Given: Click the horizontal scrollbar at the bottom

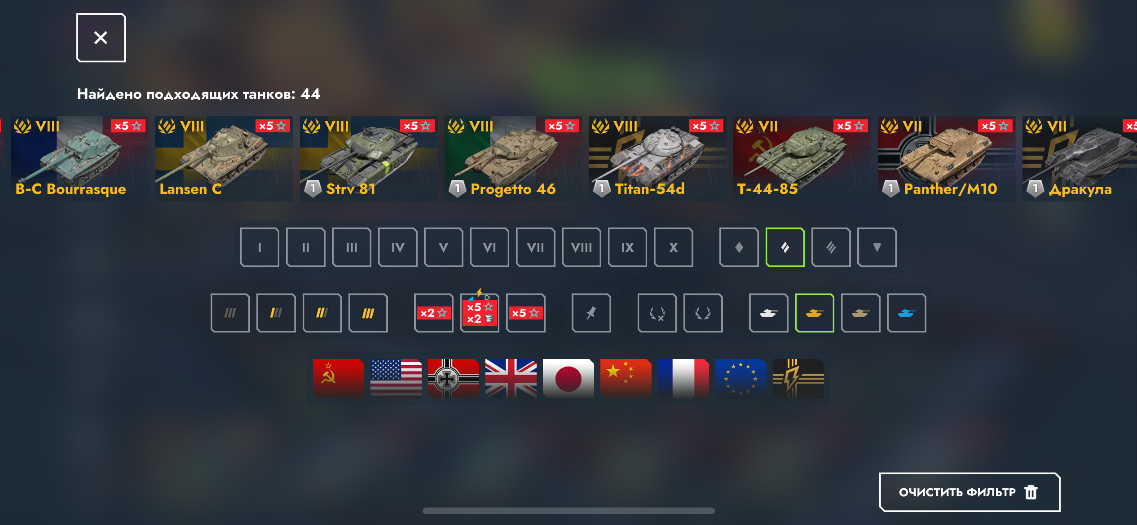Looking at the screenshot, I should tap(568, 511).
